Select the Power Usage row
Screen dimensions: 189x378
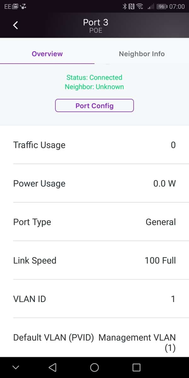point(94,183)
